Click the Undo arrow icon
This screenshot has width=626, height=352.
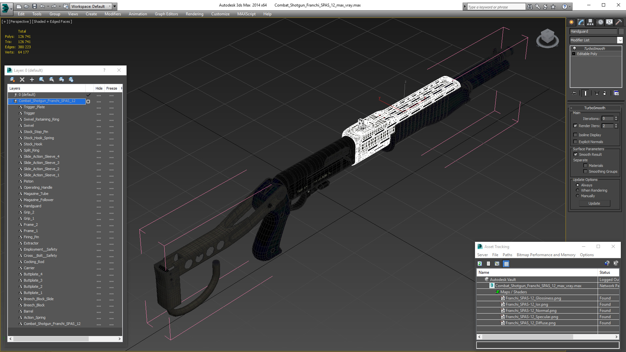[42, 6]
